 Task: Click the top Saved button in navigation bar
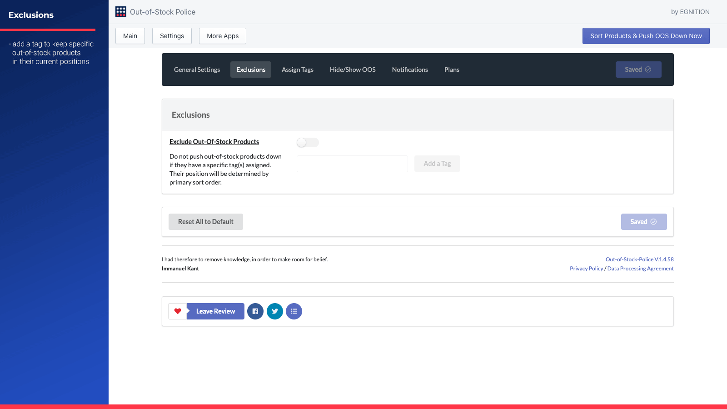638,70
